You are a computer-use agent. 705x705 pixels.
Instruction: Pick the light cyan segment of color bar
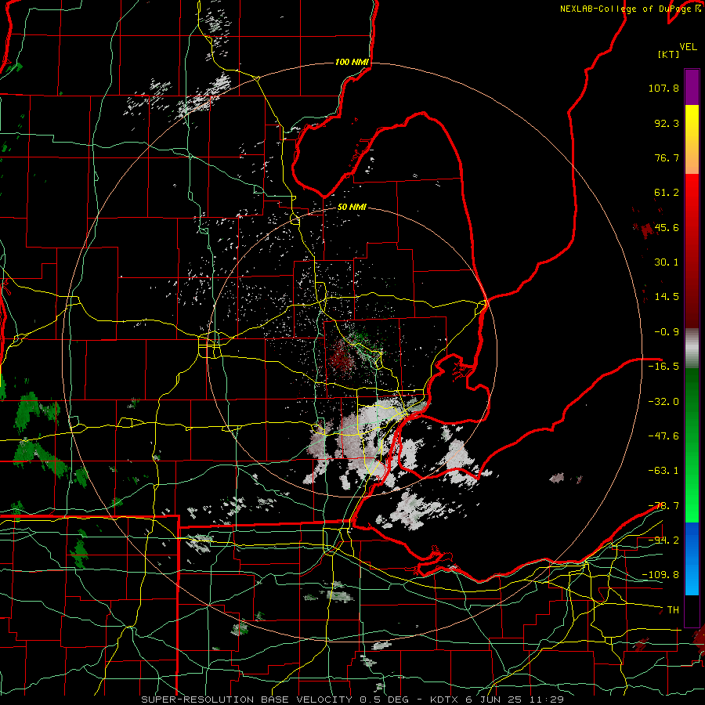point(692,582)
